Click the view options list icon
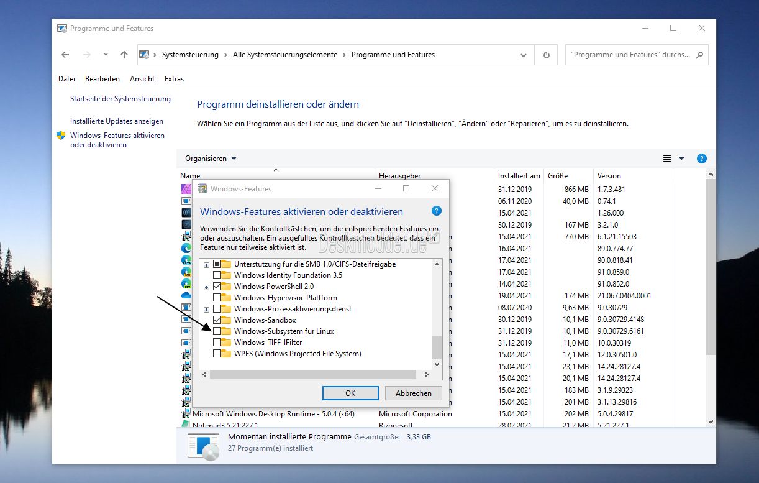This screenshot has width=759, height=483. [x=667, y=159]
